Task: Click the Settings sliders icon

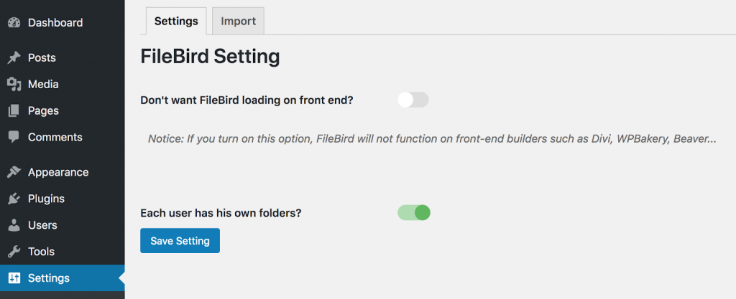Action: coord(14,278)
